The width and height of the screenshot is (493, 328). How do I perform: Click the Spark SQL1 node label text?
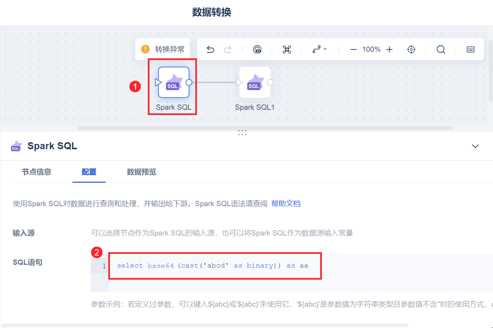(x=255, y=108)
